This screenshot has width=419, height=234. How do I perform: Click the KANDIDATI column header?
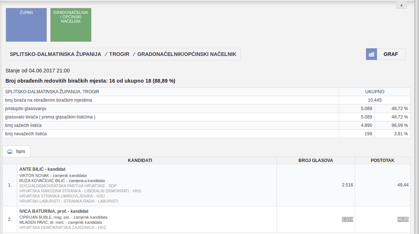[140, 161]
